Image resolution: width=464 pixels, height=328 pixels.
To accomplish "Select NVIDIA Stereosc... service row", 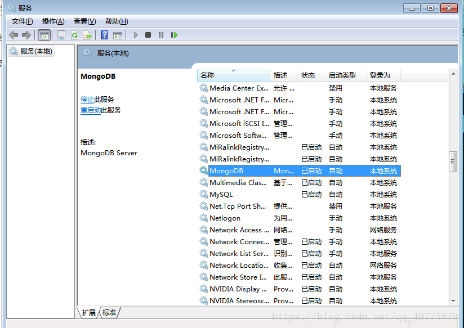I will click(x=299, y=301).
